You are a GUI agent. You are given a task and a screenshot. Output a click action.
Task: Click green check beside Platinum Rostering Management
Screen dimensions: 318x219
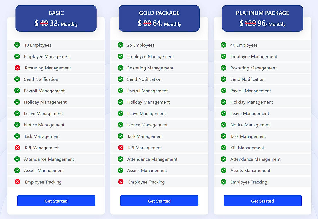tap(224, 68)
